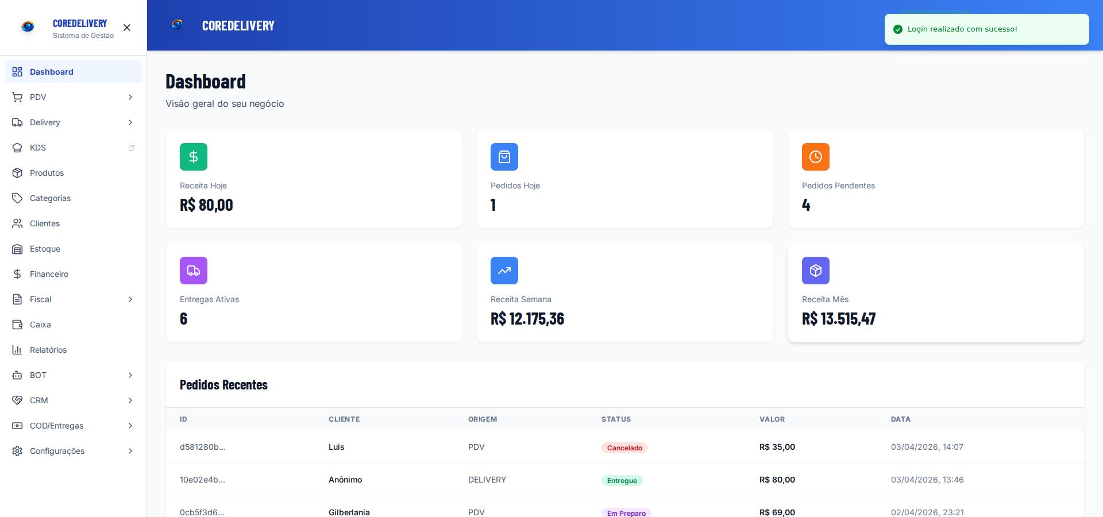The height and width of the screenshot is (517, 1103).
Task: Open the Produtos section icon
Action: pos(17,173)
